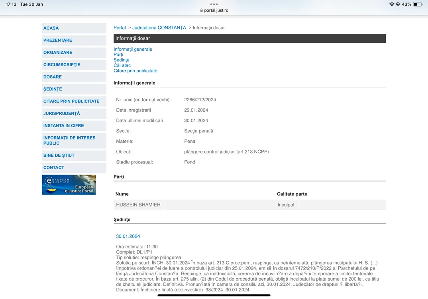Open JURISPRUDENŢĂ section
The width and height of the screenshot is (428, 299).
[x=74, y=114]
